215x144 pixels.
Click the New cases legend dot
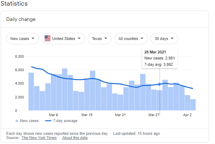(x=17, y=121)
